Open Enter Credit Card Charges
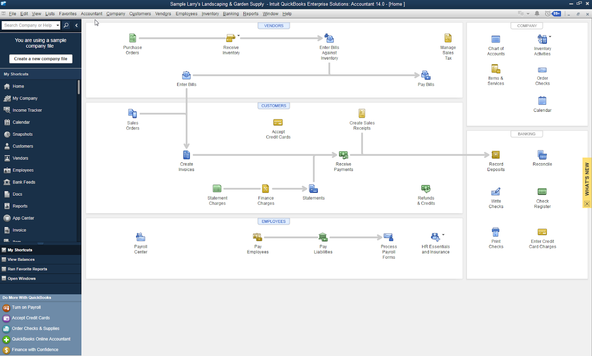The height and width of the screenshot is (356, 592). point(542,232)
